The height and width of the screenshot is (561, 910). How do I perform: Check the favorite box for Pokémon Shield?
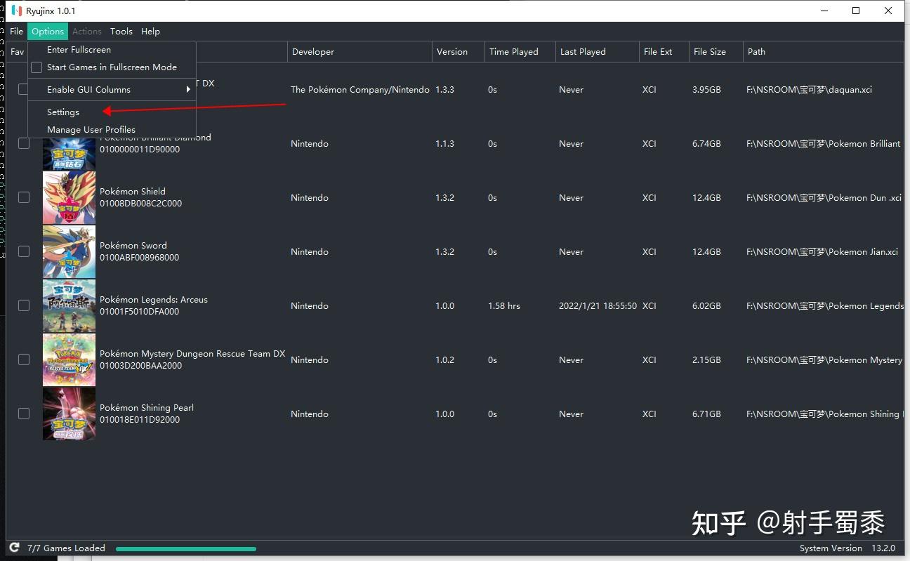pos(23,197)
